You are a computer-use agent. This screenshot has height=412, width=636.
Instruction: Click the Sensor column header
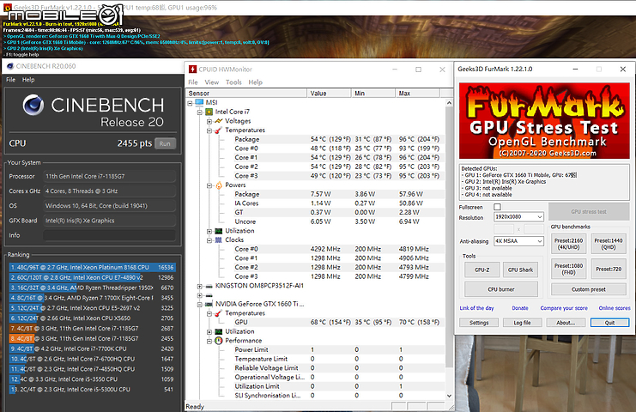click(x=246, y=94)
